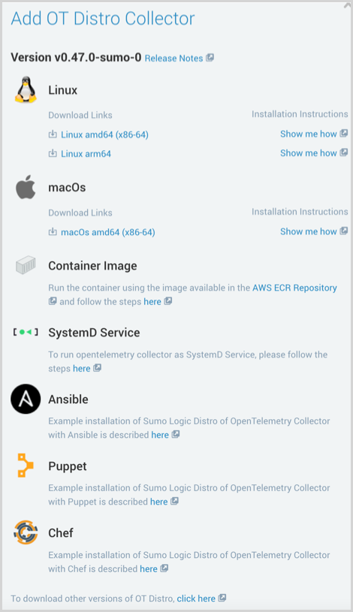This screenshot has height=612, width=353.
Task: Open Show me how for Linux arm64
Action: pyautogui.click(x=309, y=153)
